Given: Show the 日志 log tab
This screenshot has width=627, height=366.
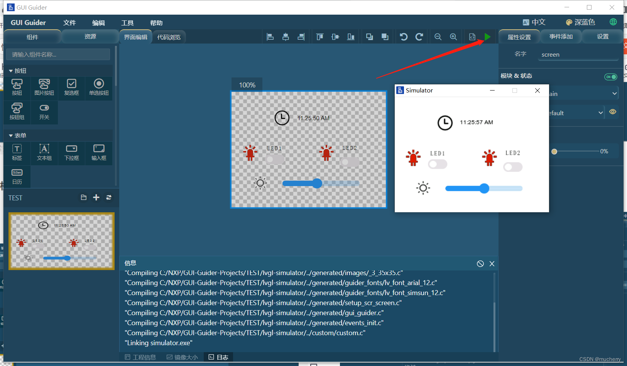Looking at the screenshot, I should (x=218, y=357).
